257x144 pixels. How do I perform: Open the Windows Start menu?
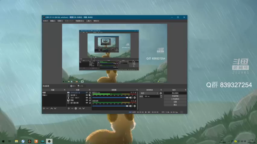pyautogui.click(x=3, y=141)
